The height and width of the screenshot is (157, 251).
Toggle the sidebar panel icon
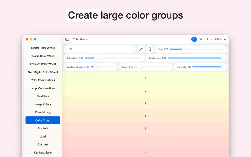tap(67, 39)
